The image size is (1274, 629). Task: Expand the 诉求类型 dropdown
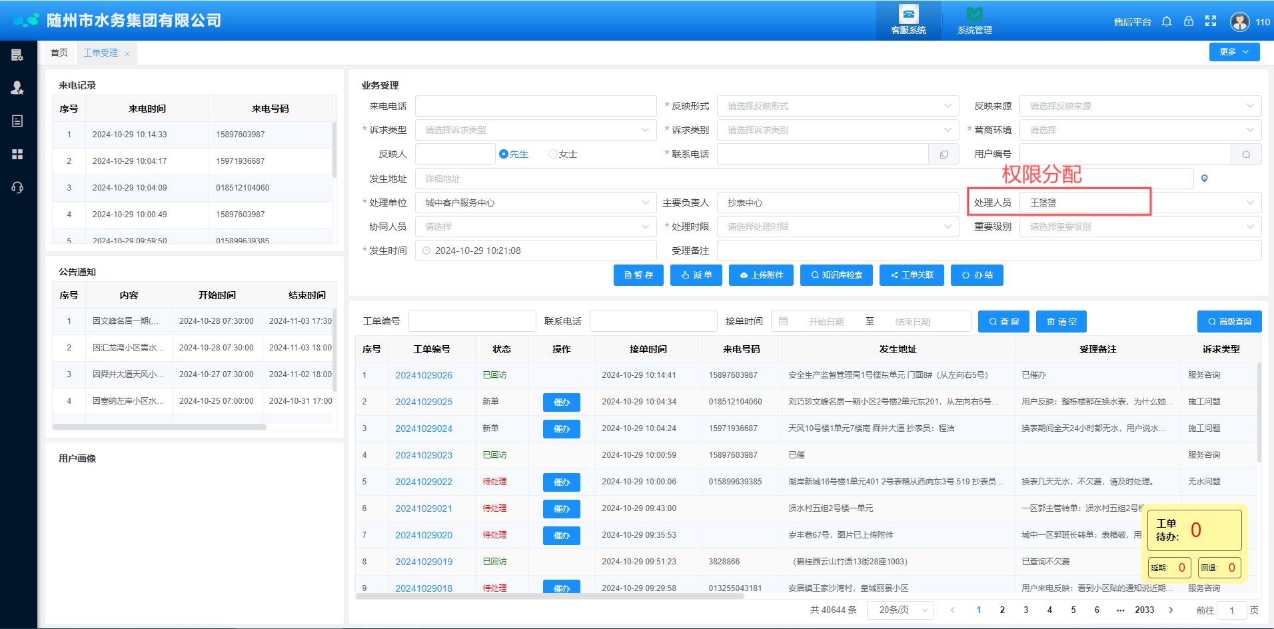tap(535, 130)
